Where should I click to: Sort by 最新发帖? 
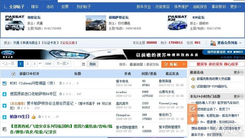152,65
